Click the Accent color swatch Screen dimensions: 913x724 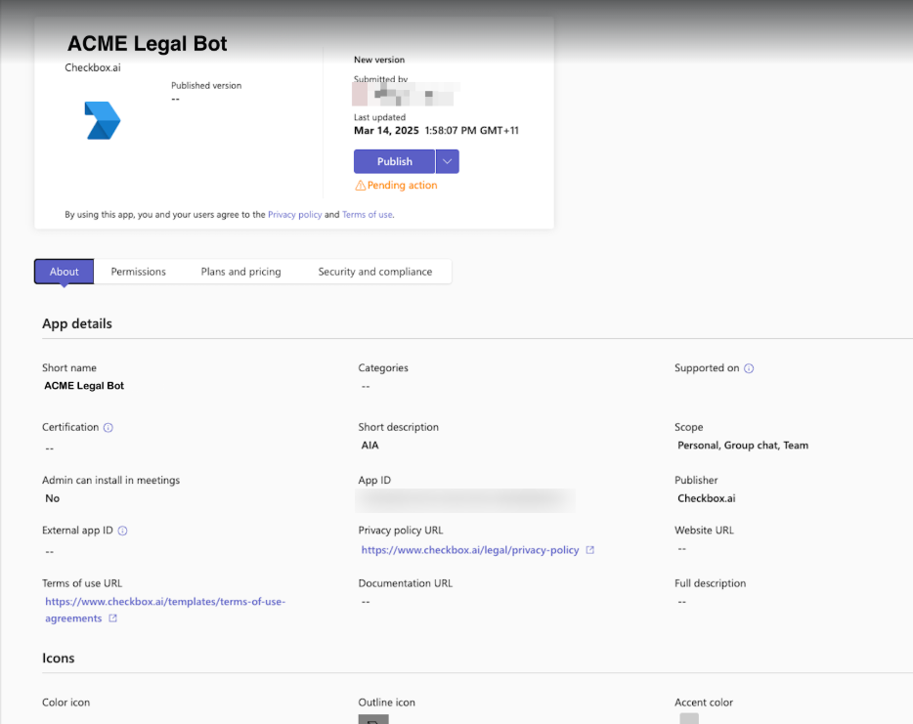tap(689, 719)
